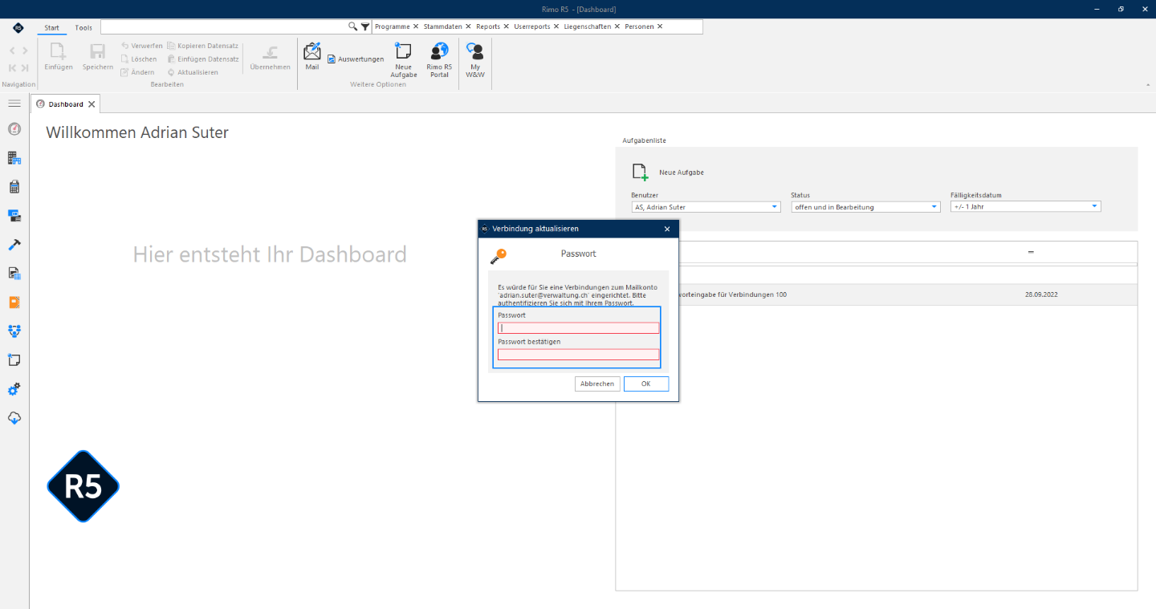Image resolution: width=1156 pixels, height=609 pixels.
Task: Open the calculator sidebar icon
Action: click(x=14, y=187)
